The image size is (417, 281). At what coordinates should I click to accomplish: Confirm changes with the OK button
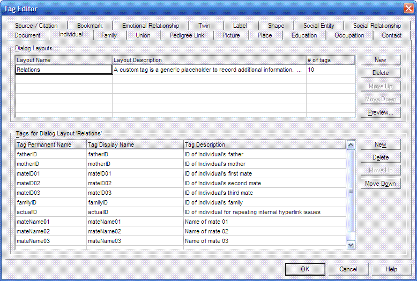pos(305,269)
